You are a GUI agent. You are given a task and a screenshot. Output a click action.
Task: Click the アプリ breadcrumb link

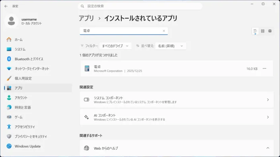click(x=86, y=18)
